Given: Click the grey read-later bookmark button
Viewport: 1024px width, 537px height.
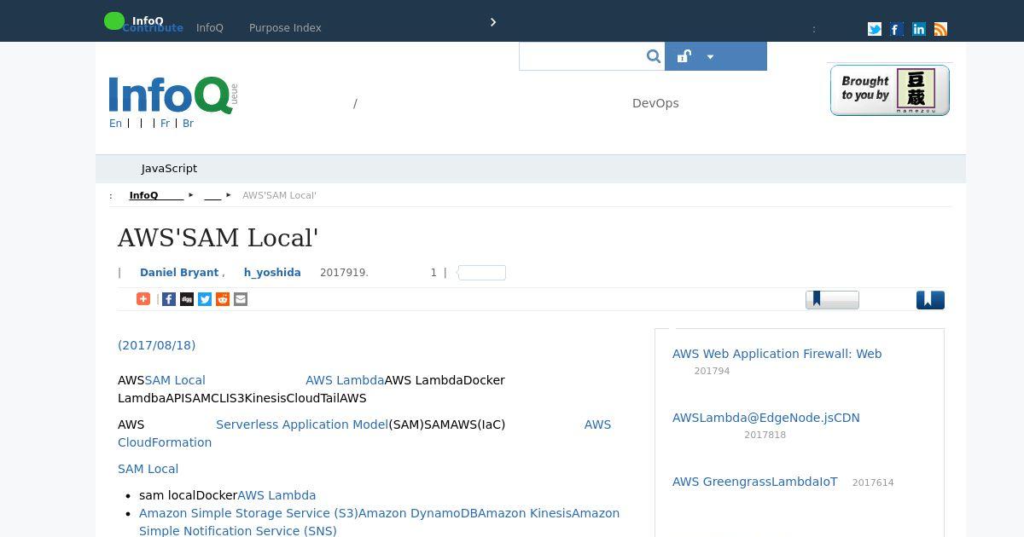Looking at the screenshot, I should pyautogui.click(x=832, y=299).
